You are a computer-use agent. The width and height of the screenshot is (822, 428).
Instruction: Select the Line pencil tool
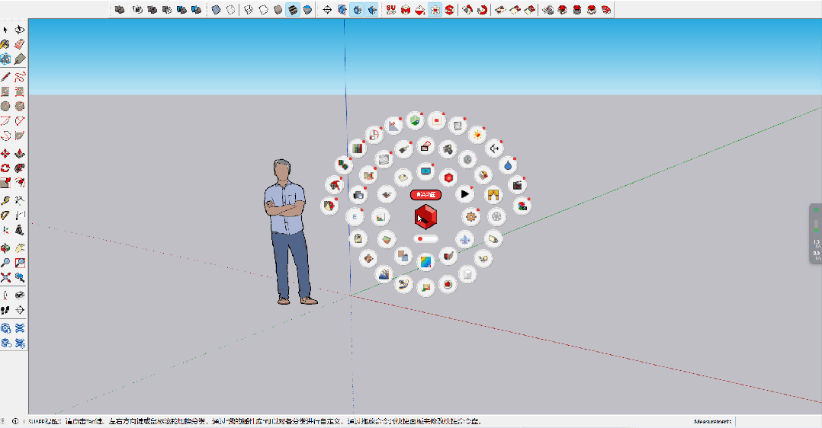point(5,77)
